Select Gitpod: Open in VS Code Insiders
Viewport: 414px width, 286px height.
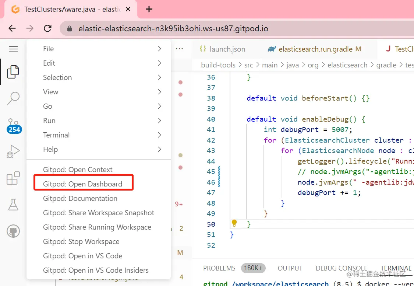(99, 270)
